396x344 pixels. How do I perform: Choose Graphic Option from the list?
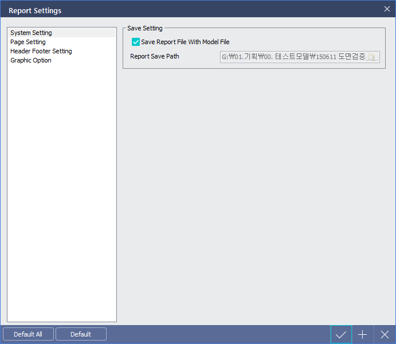[31, 60]
